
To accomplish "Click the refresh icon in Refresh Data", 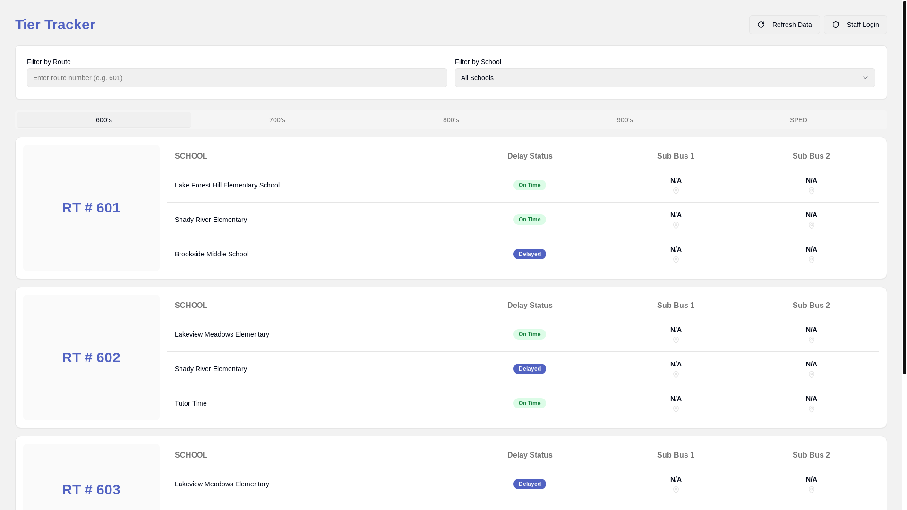I will (x=761, y=25).
